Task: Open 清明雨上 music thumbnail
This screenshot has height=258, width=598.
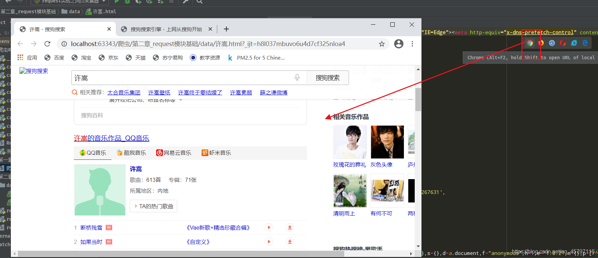Action: 350,191
